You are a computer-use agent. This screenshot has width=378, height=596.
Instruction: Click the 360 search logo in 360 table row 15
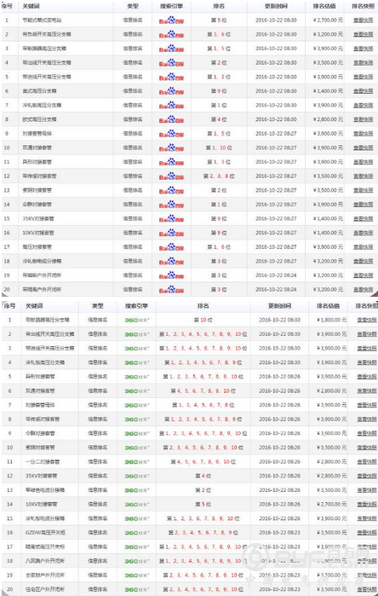pyautogui.click(x=136, y=518)
